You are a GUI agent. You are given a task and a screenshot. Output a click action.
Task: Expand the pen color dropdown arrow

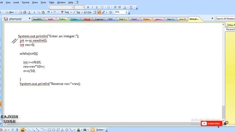[x=26, y=130]
